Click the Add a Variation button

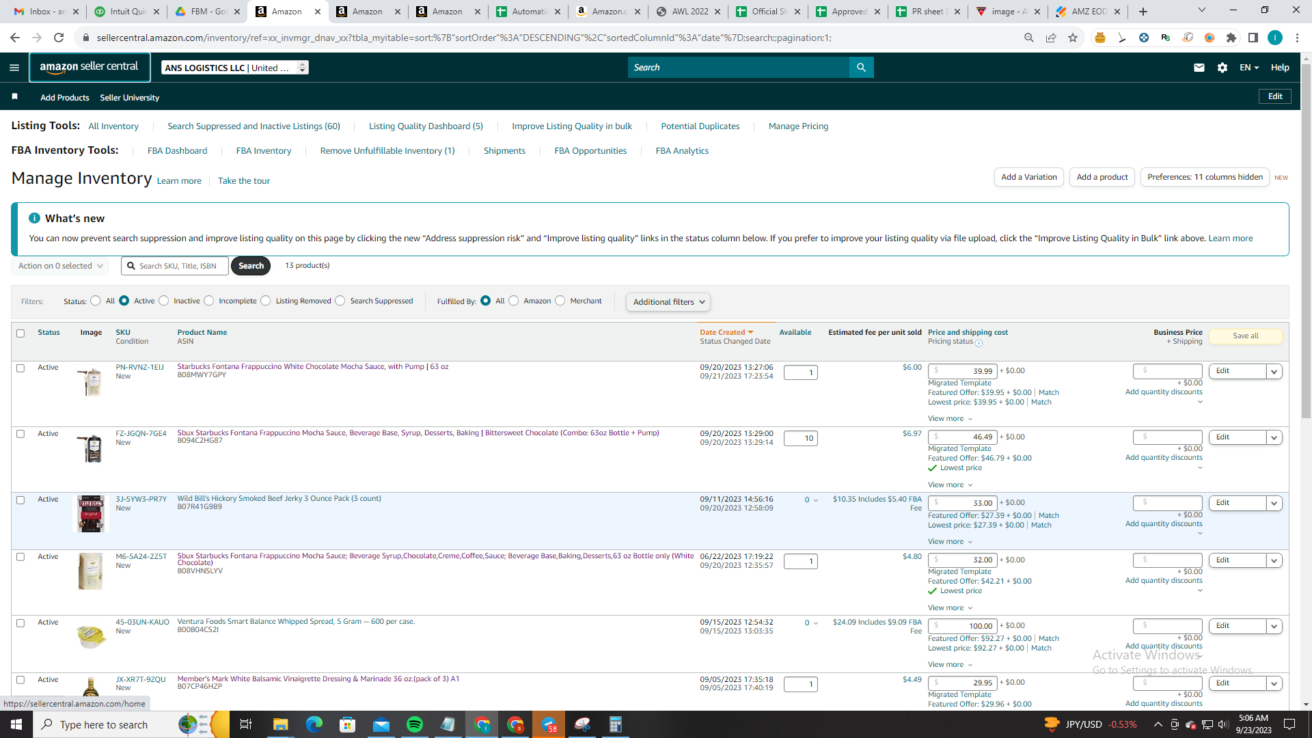(x=1029, y=177)
